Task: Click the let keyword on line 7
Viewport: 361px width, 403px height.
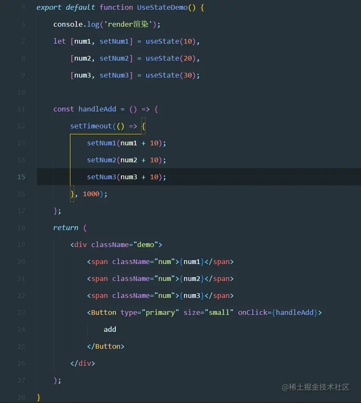Action: click(59, 42)
